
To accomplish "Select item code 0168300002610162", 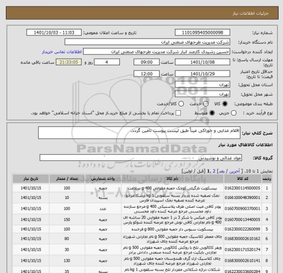I will 242,239.
